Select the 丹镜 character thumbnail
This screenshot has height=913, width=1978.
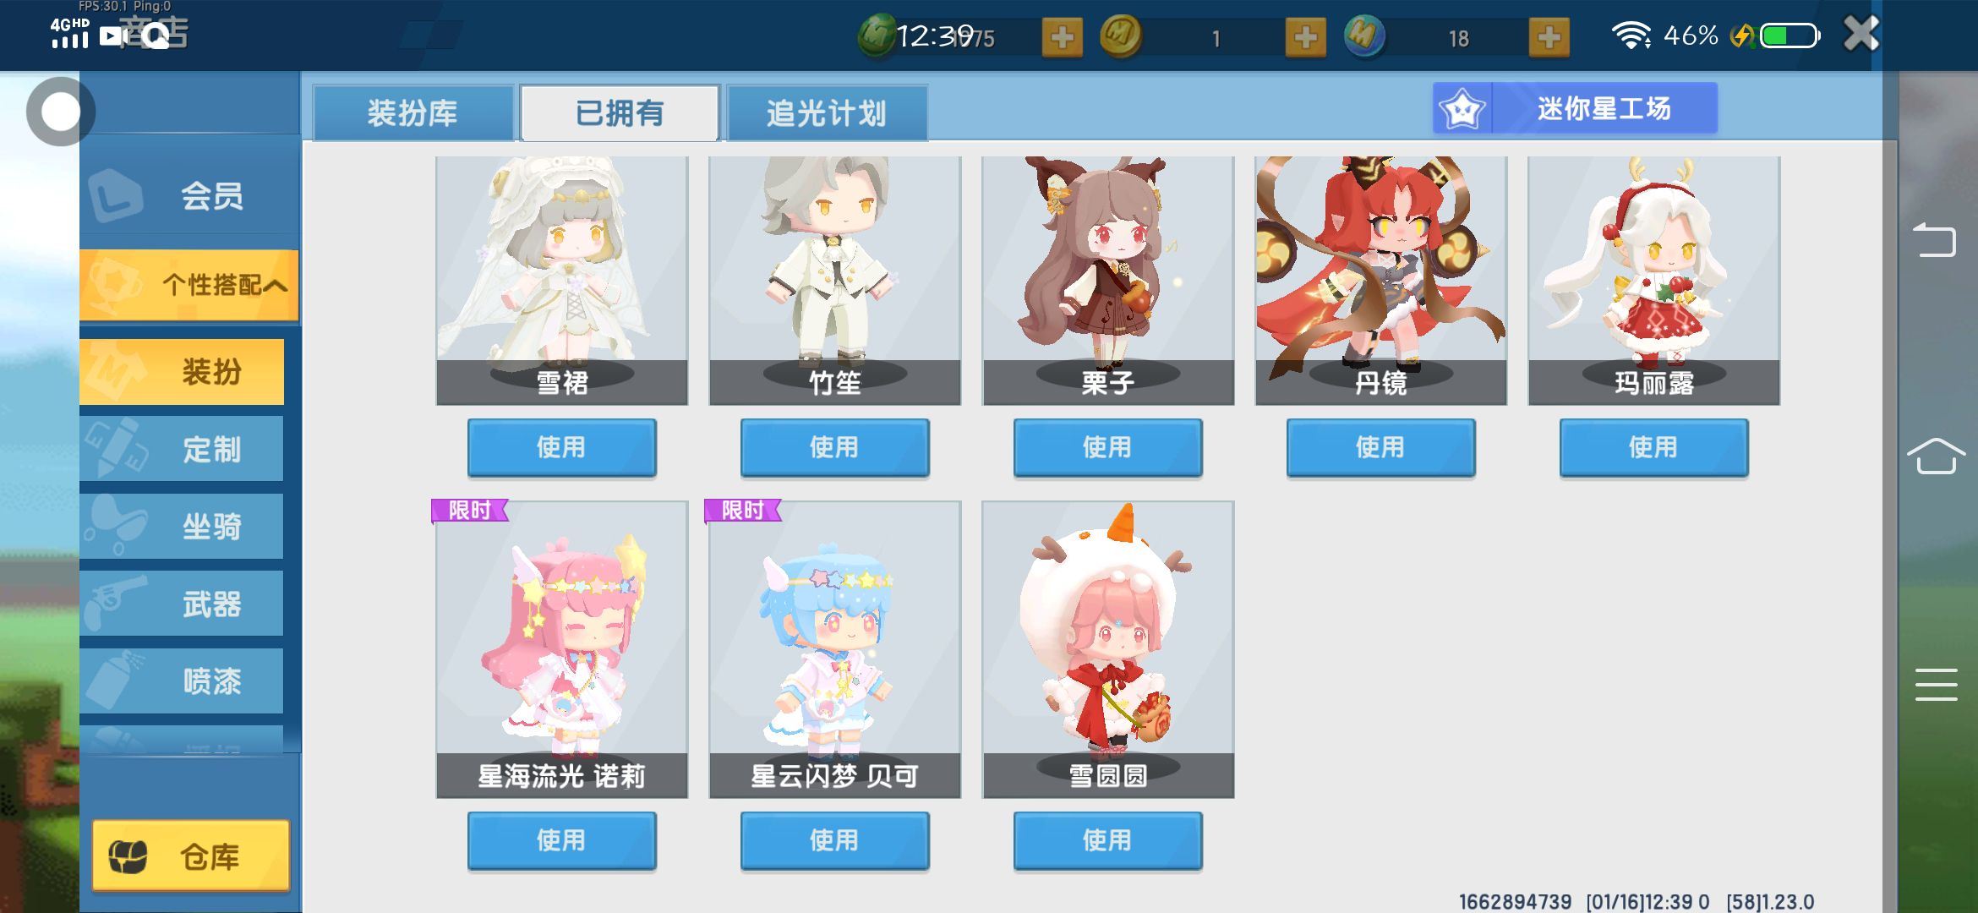[1381, 281]
